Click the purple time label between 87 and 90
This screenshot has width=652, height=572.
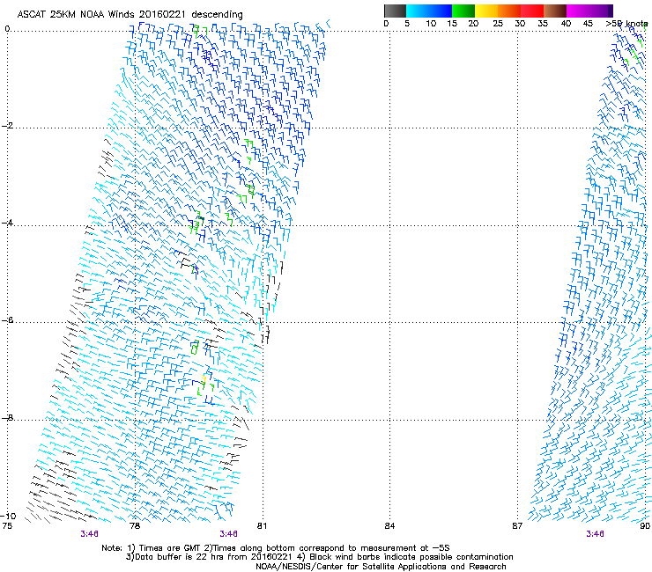(595, 534)
